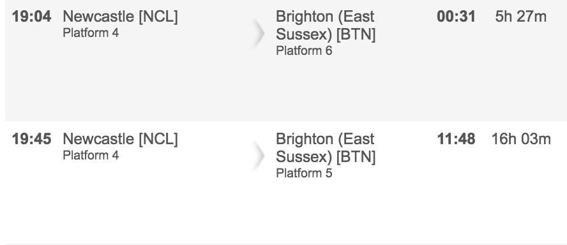
Task: Select the 11:48 arrival time
Action: point(456,139)
